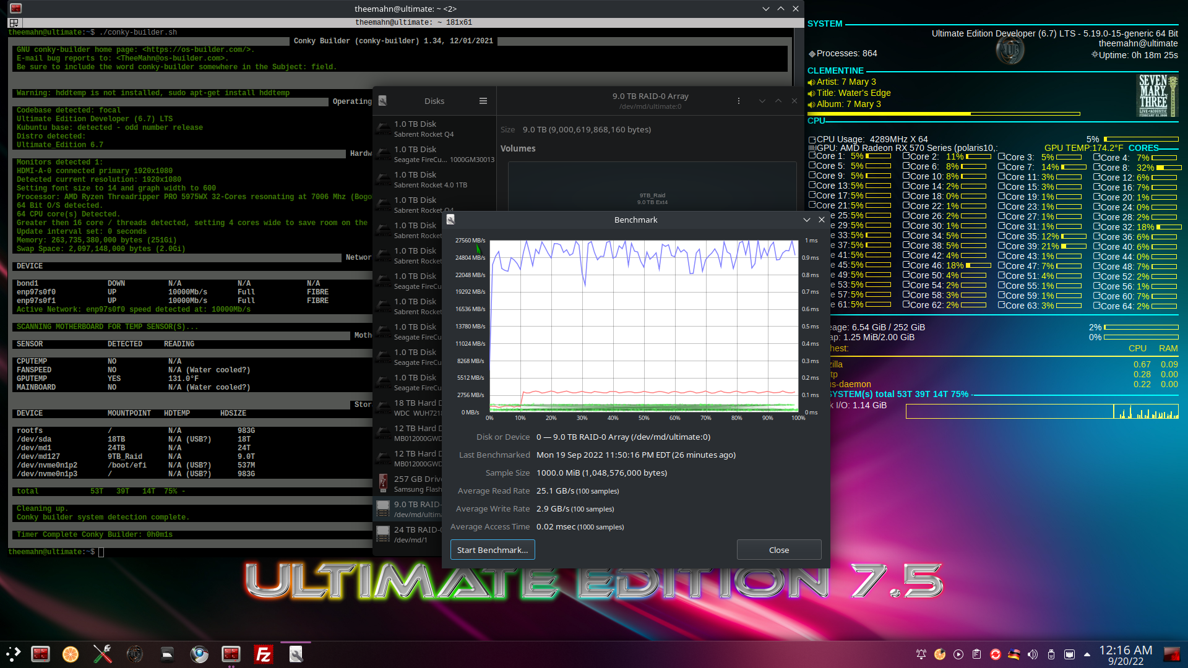Open the wrench and screwdriver settings tool
This screenshot has width=1188, height=668.
tap(102, 654)
